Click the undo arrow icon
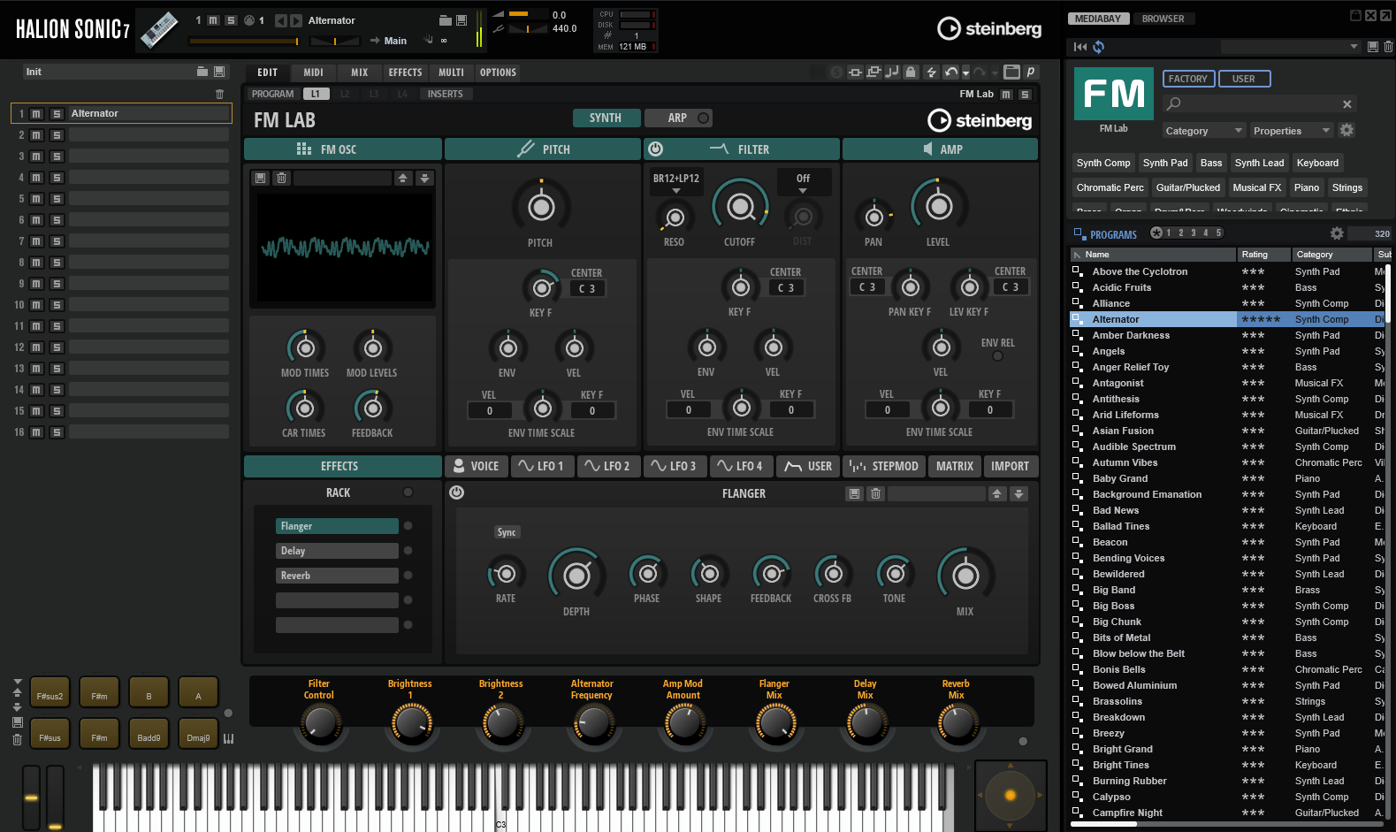Image resolution: width=1396 pixels, height=832 pixels. [950, 73]
